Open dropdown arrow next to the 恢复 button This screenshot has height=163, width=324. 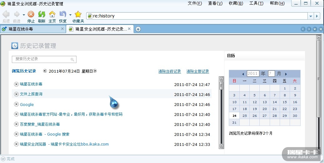[x=70, y=15]
